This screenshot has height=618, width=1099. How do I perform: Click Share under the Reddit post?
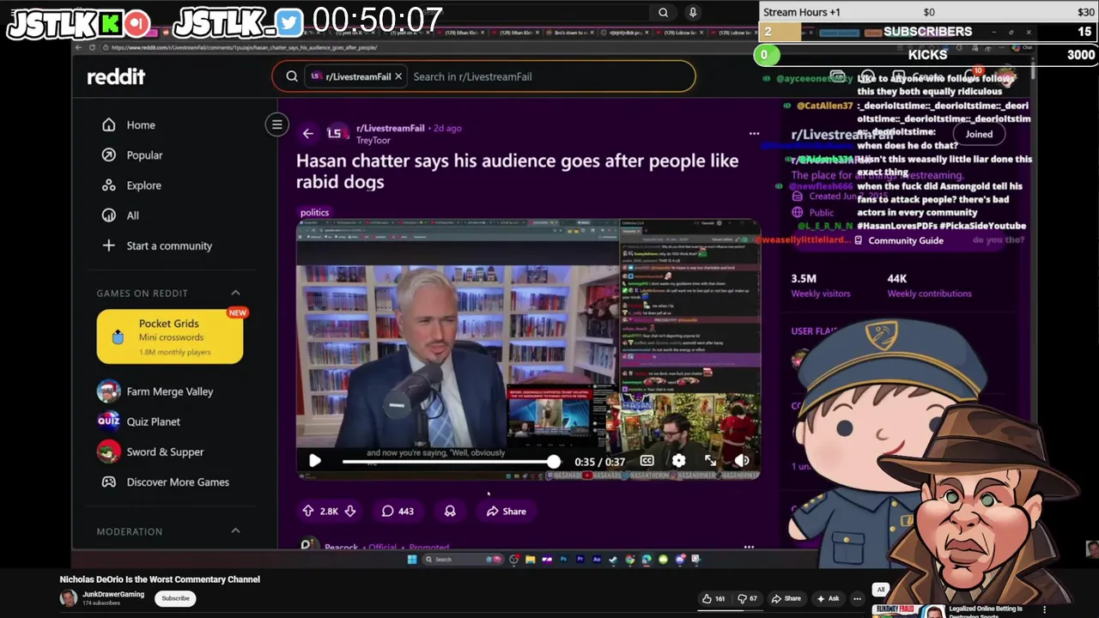(x=506, y=511)
